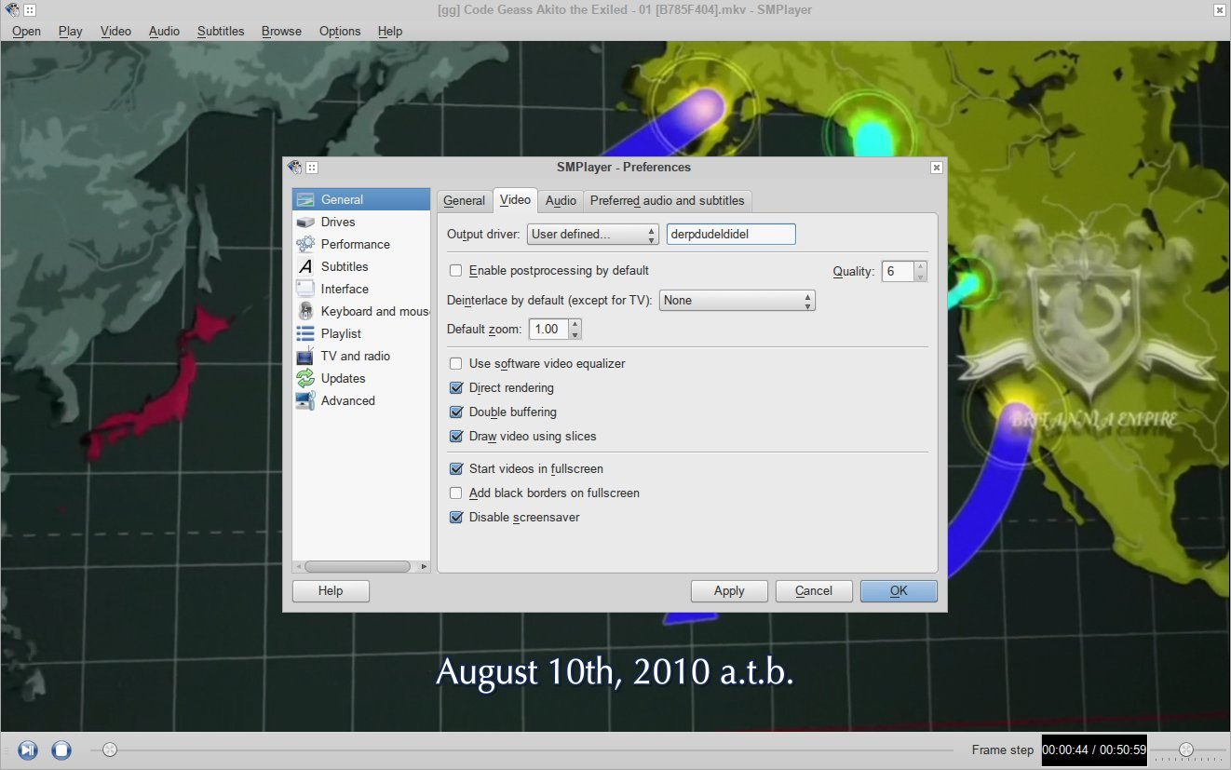Enable Add black borders on fullscreen
This screenshot has width=1231, height=770.
click(x=456, y=493)
